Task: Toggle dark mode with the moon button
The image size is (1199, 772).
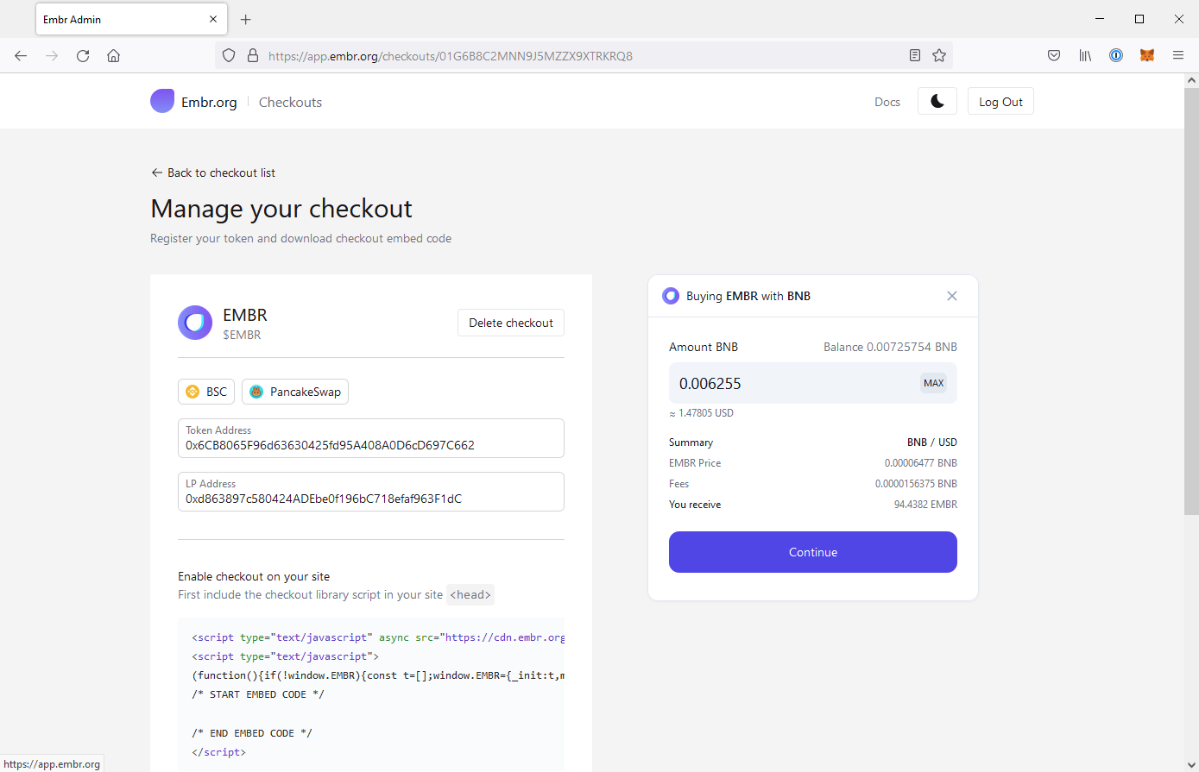Action: [937, 101]
